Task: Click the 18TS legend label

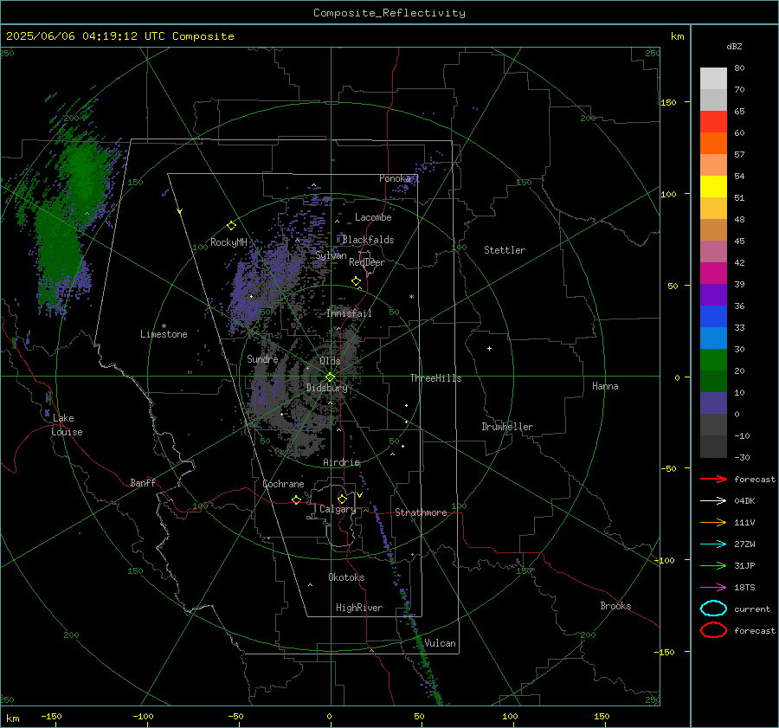Action: click(744, 588)
